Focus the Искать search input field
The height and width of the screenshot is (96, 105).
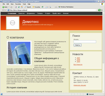[85, 42]
